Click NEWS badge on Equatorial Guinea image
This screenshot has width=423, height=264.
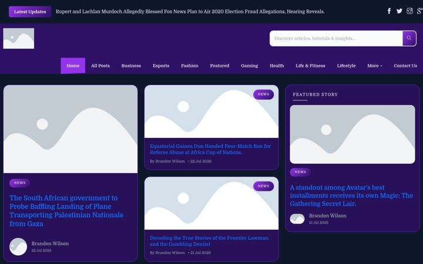[263, 94]
